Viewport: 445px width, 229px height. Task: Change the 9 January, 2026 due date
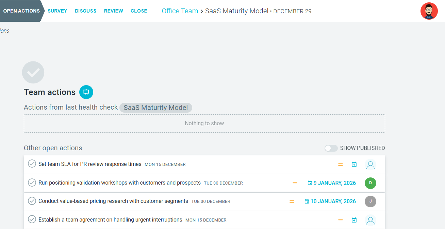pyautogui.click(x=332, y=183)
